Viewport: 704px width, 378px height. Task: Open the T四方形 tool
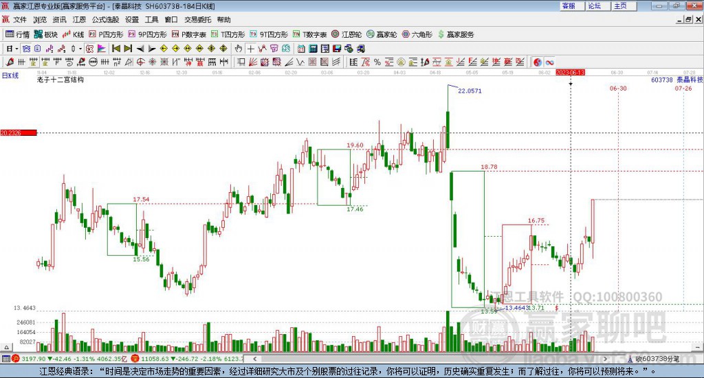coord(228,34)
